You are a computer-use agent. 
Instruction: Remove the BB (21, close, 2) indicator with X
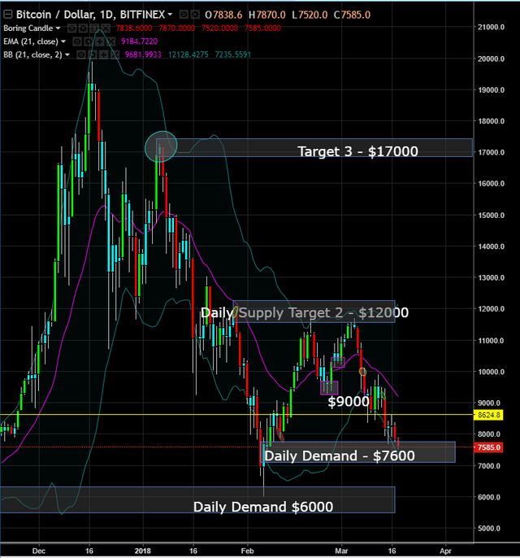click(115, 54)
